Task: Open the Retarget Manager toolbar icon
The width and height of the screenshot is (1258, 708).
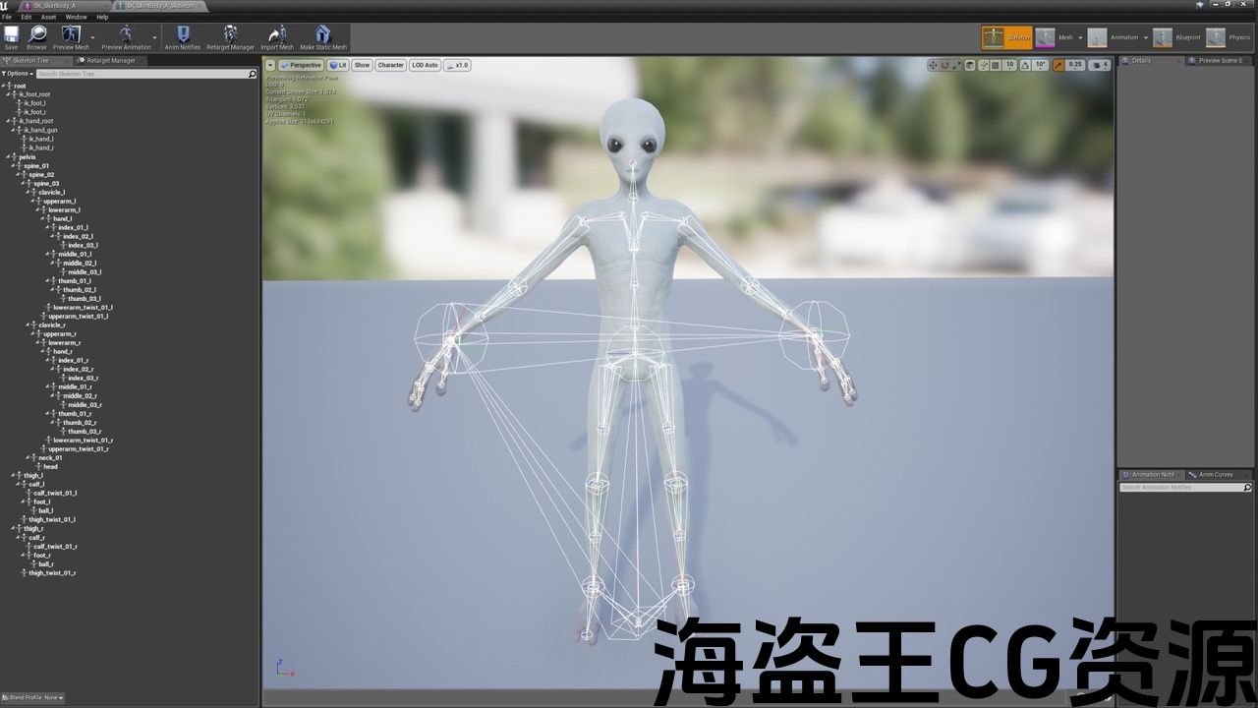Action: click(230, 36)
